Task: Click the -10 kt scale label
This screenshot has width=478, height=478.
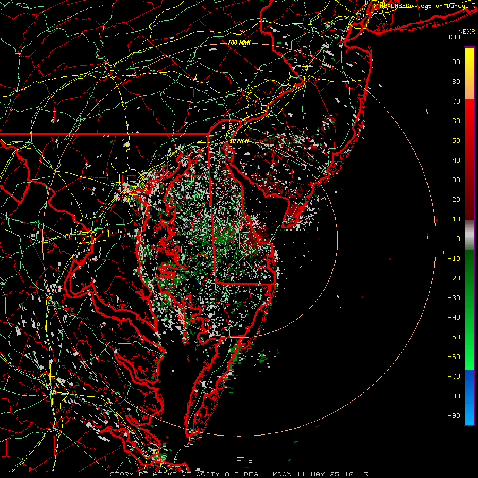Action: tap(454, 259)
